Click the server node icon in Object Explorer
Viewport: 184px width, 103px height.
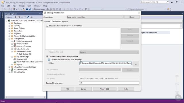point(9,21)
